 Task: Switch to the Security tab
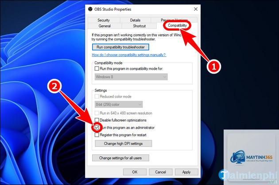coord(104,20)
